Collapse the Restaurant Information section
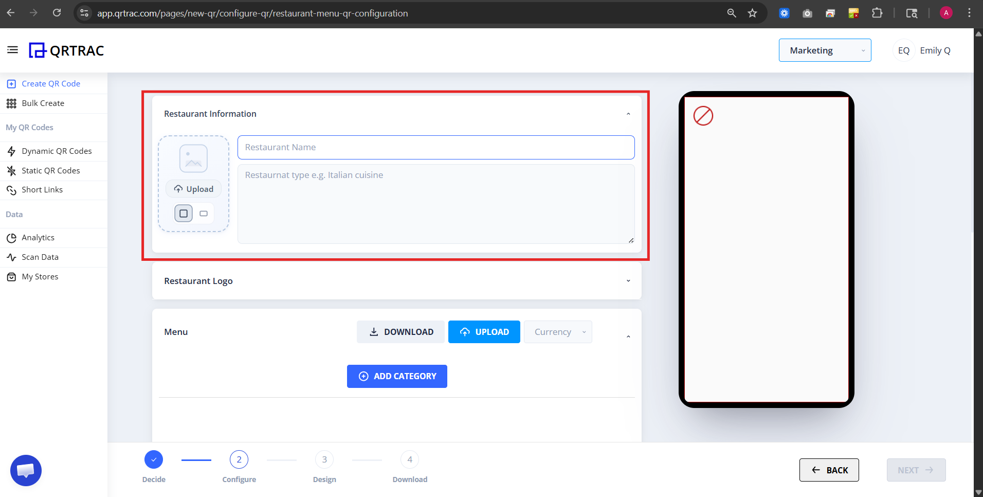Image resolution: width=983 pixels, height=497 pixels. 628,113
